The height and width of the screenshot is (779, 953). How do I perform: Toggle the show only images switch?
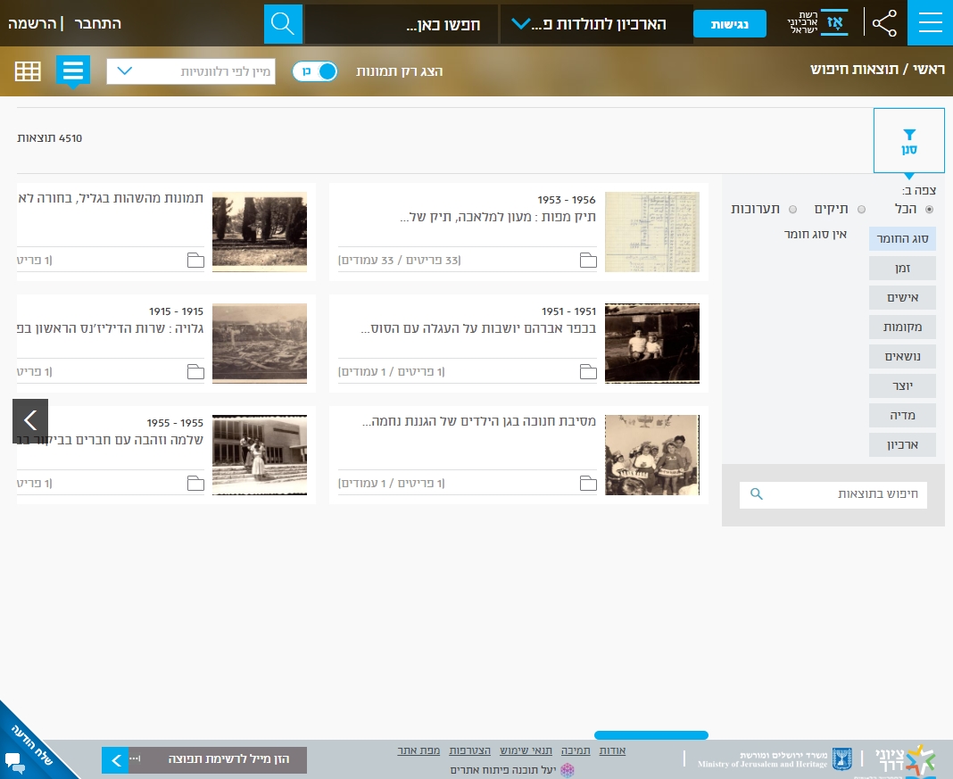(315, 71)
